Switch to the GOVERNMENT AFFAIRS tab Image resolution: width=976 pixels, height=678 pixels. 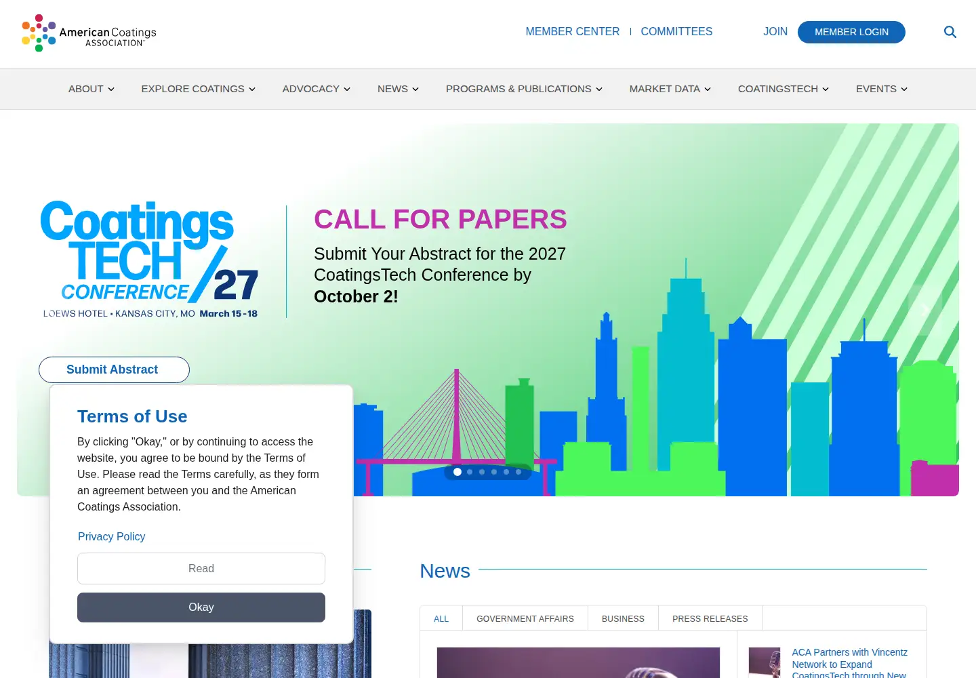[x=525, y=618]
